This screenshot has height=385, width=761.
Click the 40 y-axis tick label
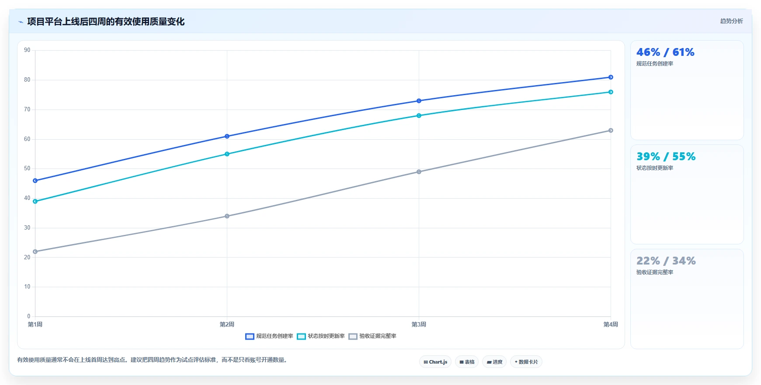[x=27, y=198]
